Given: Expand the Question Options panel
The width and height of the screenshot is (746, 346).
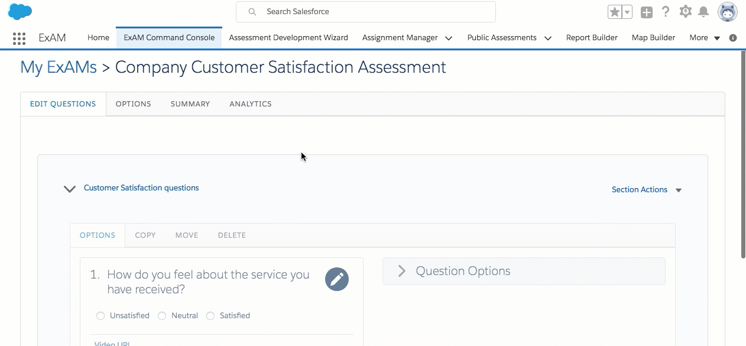Looking at the screenshot, I should [402, 271].
